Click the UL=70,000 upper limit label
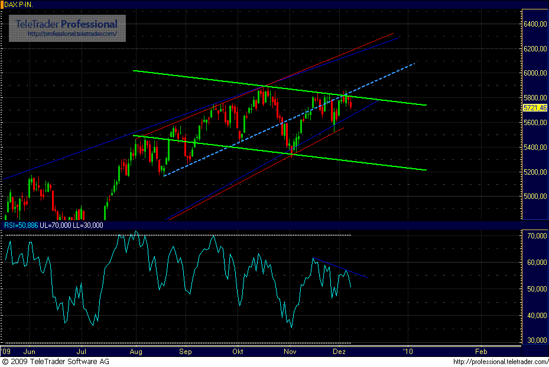The width and height of the screenshot is (549, 367). point(56,225)
